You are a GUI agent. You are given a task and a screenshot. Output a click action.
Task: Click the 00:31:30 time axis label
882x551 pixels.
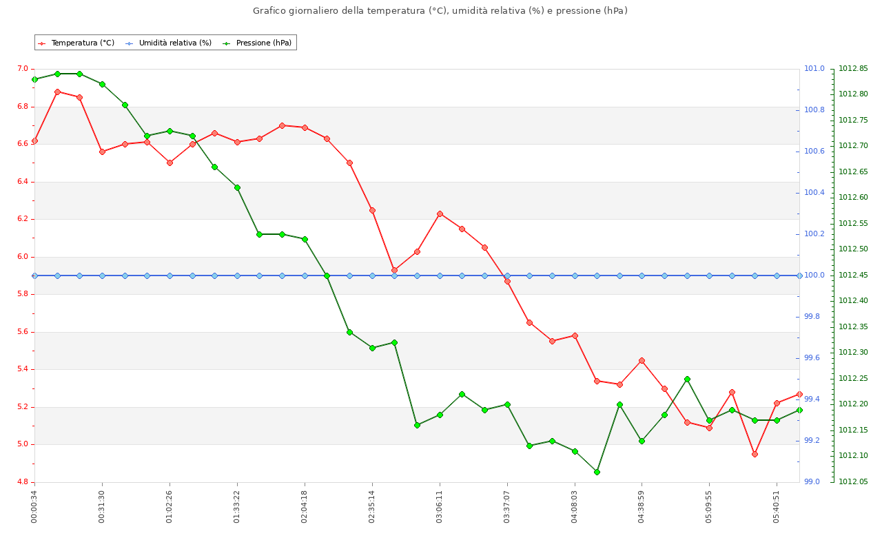(102, 506)
